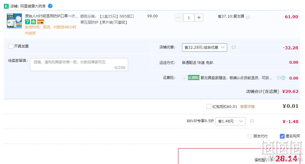Open the blue Wangwang chat icon
The width and height of the screenshot is (305, 164).
point(50,6)
